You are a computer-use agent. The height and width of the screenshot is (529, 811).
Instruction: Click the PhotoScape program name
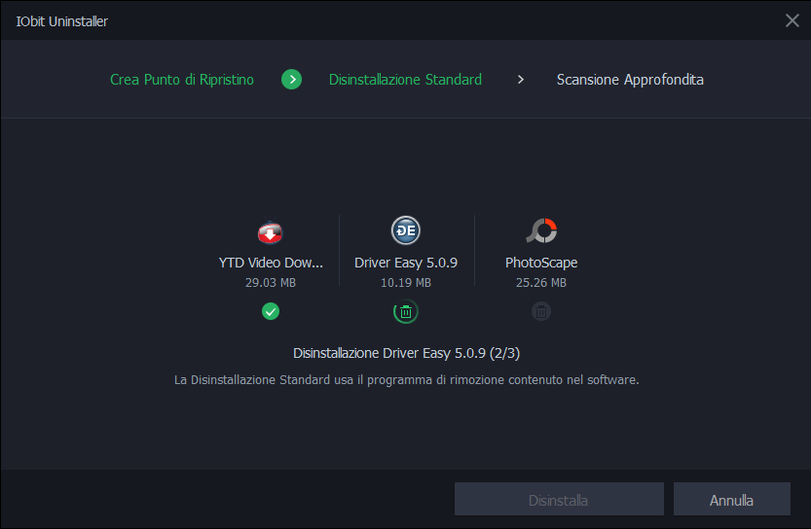pyautogui.click(x=541, y=263)
